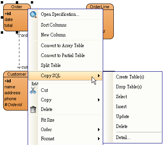The width and height of the screenshot is (164, 145).
Task: Click the trash can Delete icon
Action: 33,109
